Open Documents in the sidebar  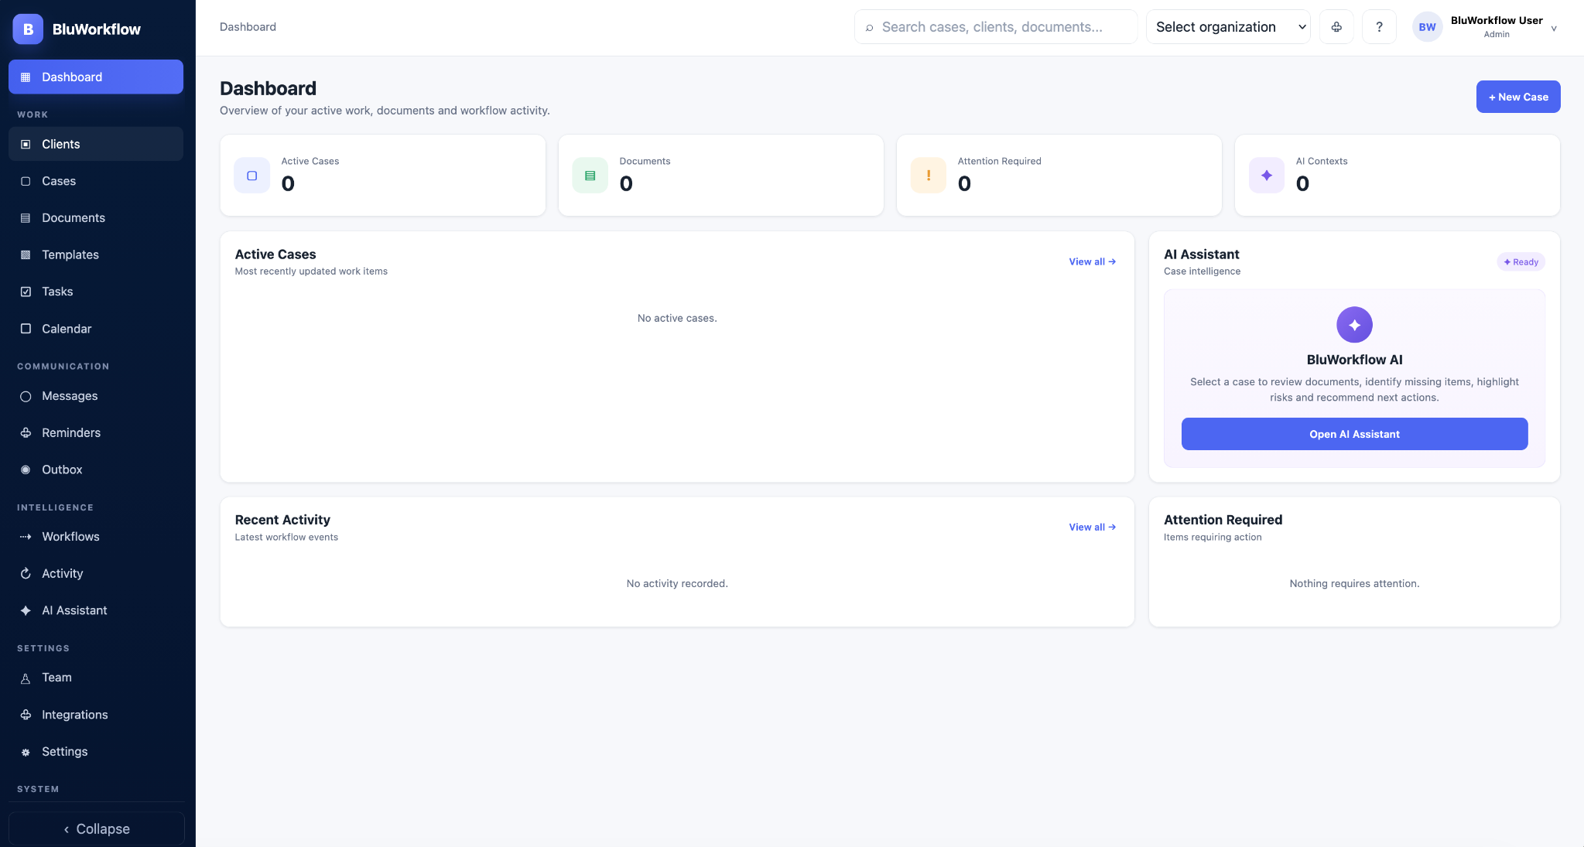96,218
